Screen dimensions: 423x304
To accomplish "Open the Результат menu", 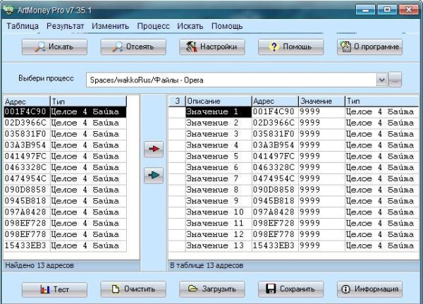I will click(x=66, y=26).
